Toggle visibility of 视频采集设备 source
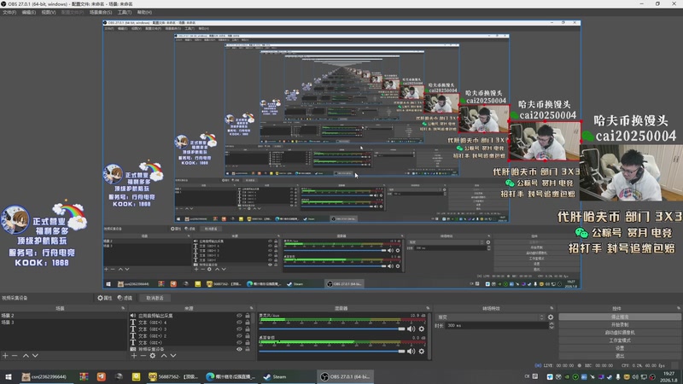This screenshot has width=683, height=384. 239,349
